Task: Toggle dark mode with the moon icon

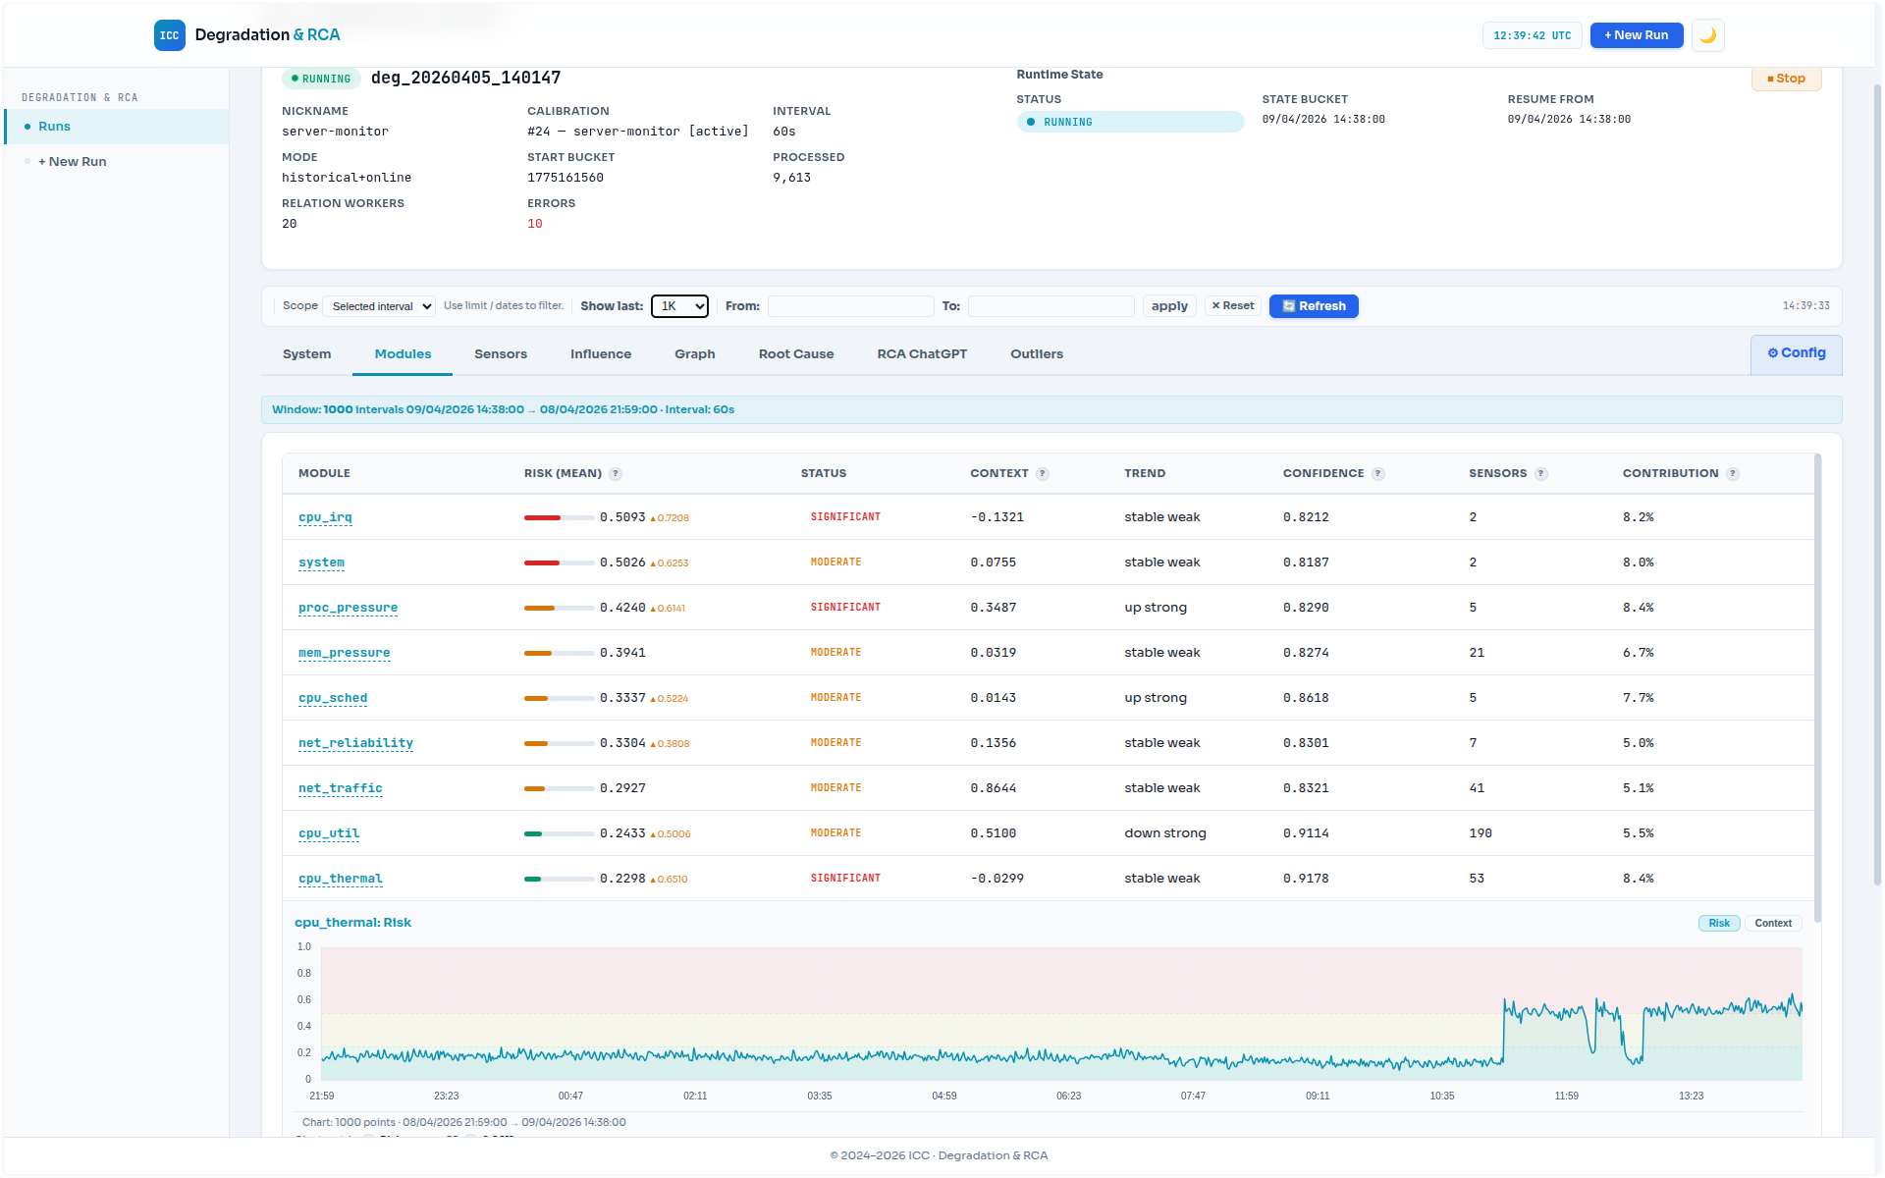Action: [x=1707, y=35]
